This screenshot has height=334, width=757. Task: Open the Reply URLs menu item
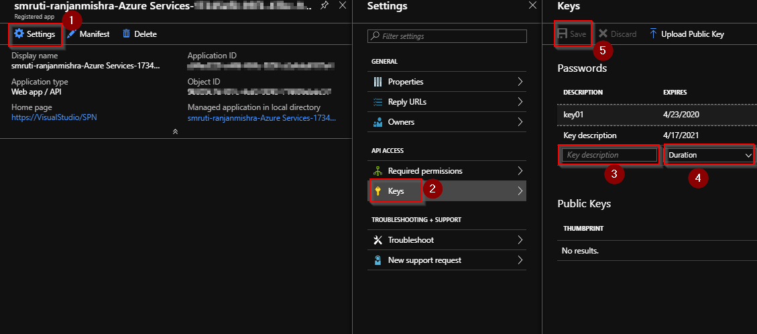pyautogui.click(x=447, y=102)
